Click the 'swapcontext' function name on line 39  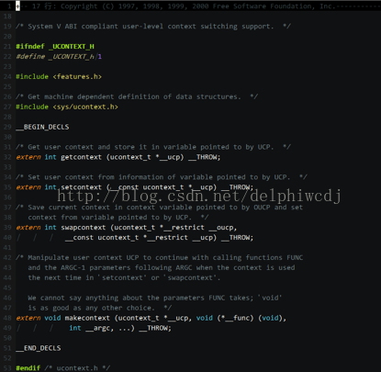[84, 228]
